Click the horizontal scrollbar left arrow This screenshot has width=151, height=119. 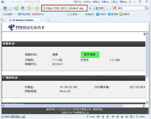(3, 106)
